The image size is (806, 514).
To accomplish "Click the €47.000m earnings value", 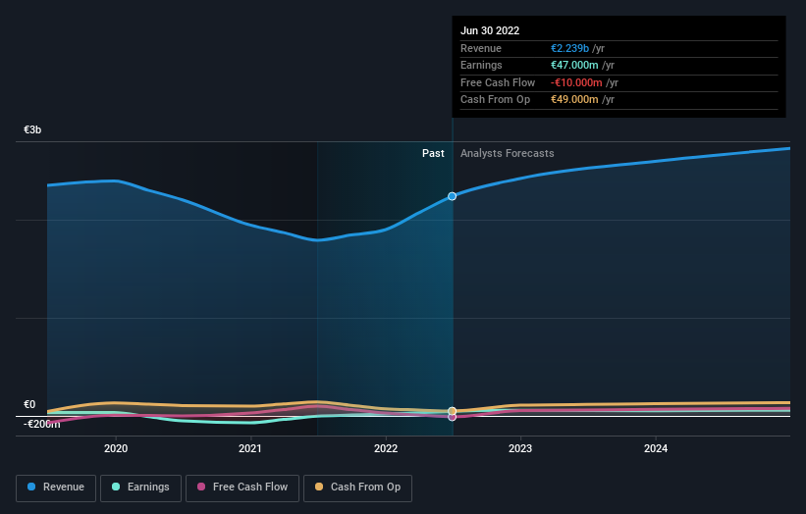I will 574,65.
